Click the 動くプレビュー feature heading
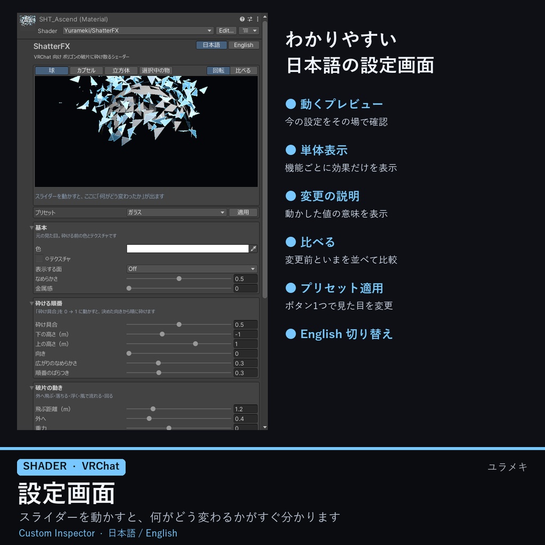 coord(341,104)
